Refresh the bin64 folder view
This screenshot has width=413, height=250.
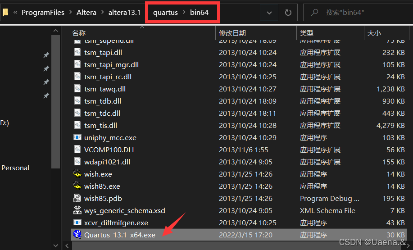pyautogui.click(x=288, y=12)
